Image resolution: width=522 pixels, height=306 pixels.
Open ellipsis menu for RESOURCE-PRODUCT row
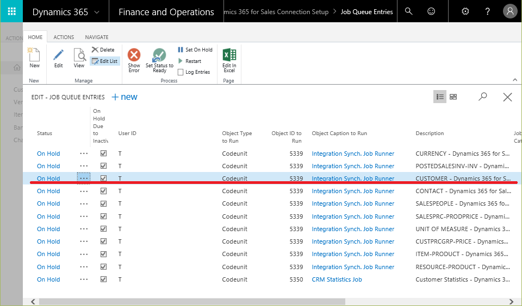(84, 267)
